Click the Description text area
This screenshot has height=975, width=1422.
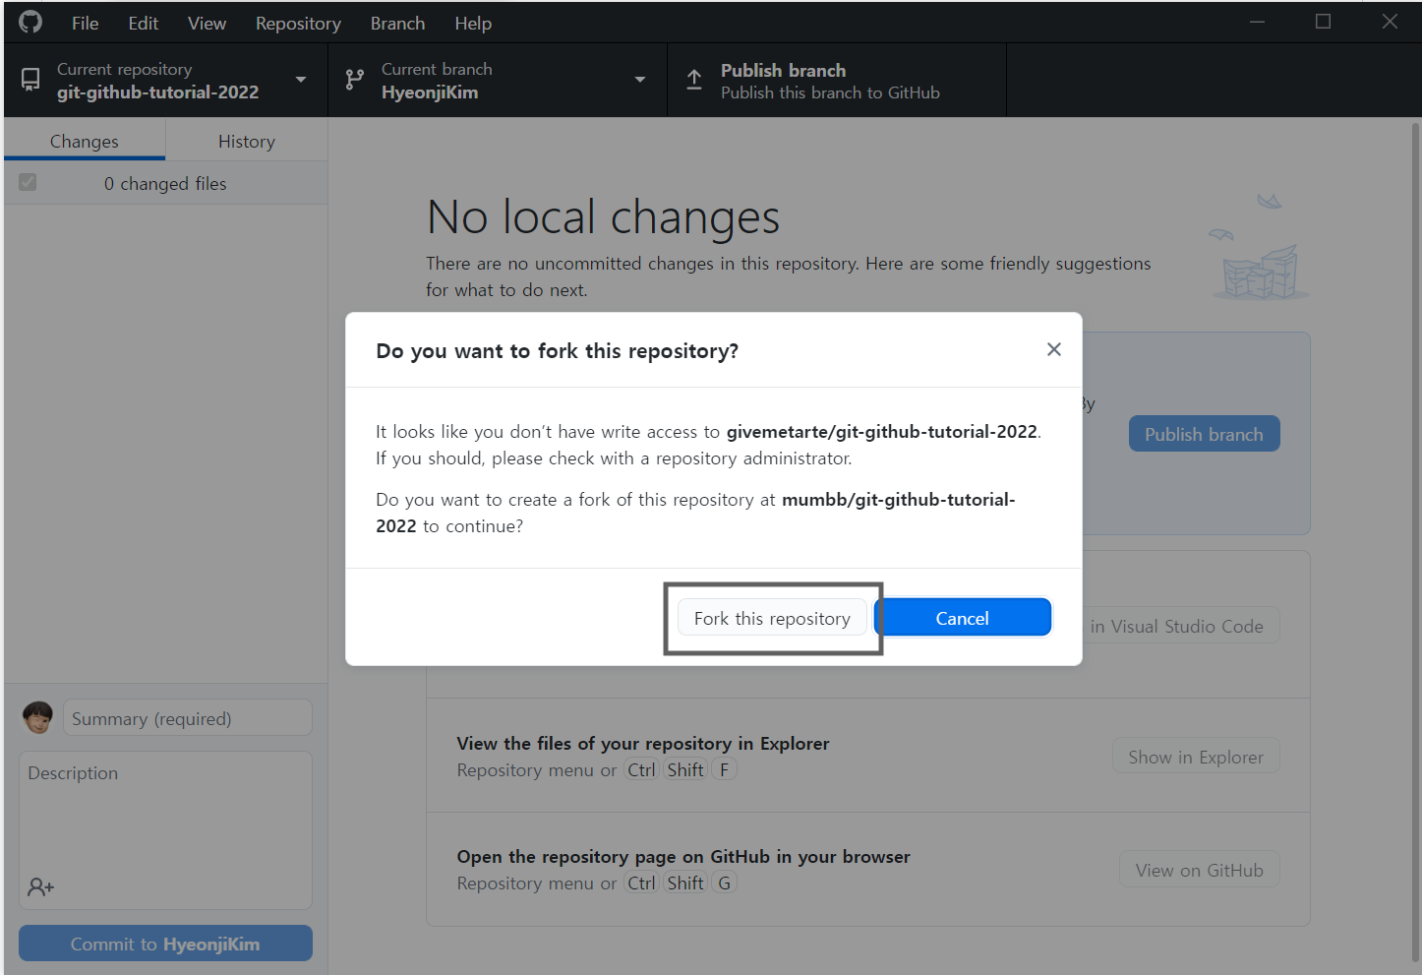165,830
